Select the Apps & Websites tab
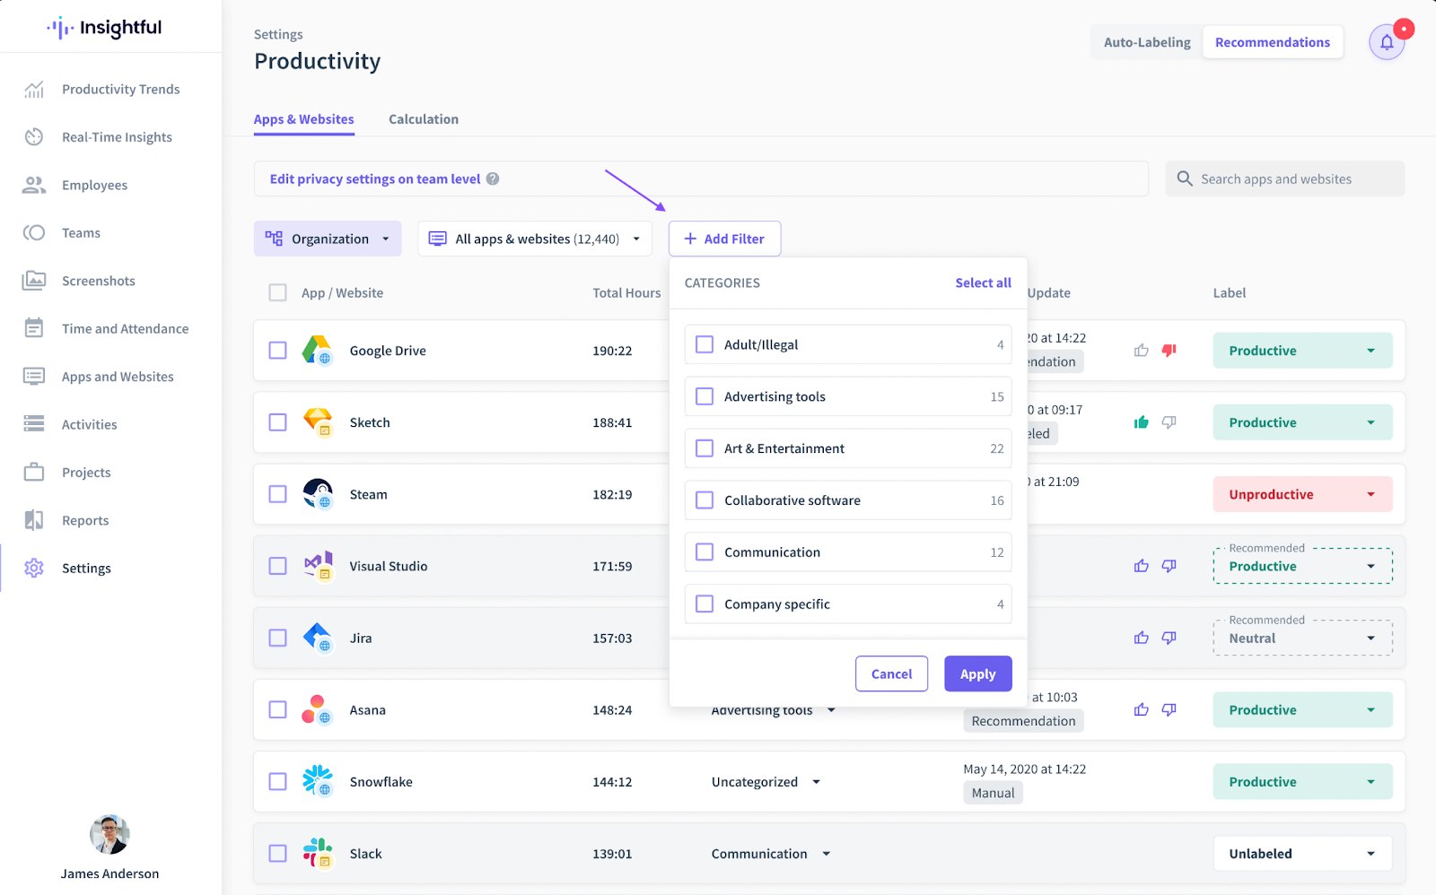This screenshot has width=1436, height=895. [303, 119]
